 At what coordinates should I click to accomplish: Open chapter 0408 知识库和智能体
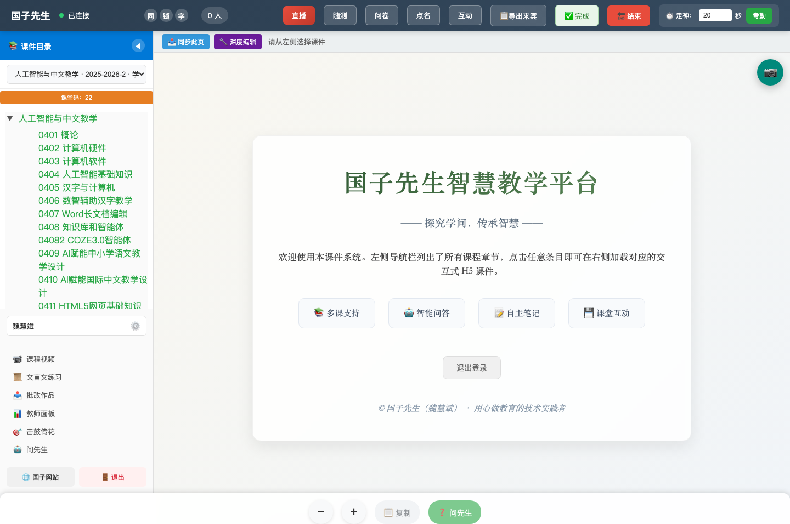[x=81, y=227]
